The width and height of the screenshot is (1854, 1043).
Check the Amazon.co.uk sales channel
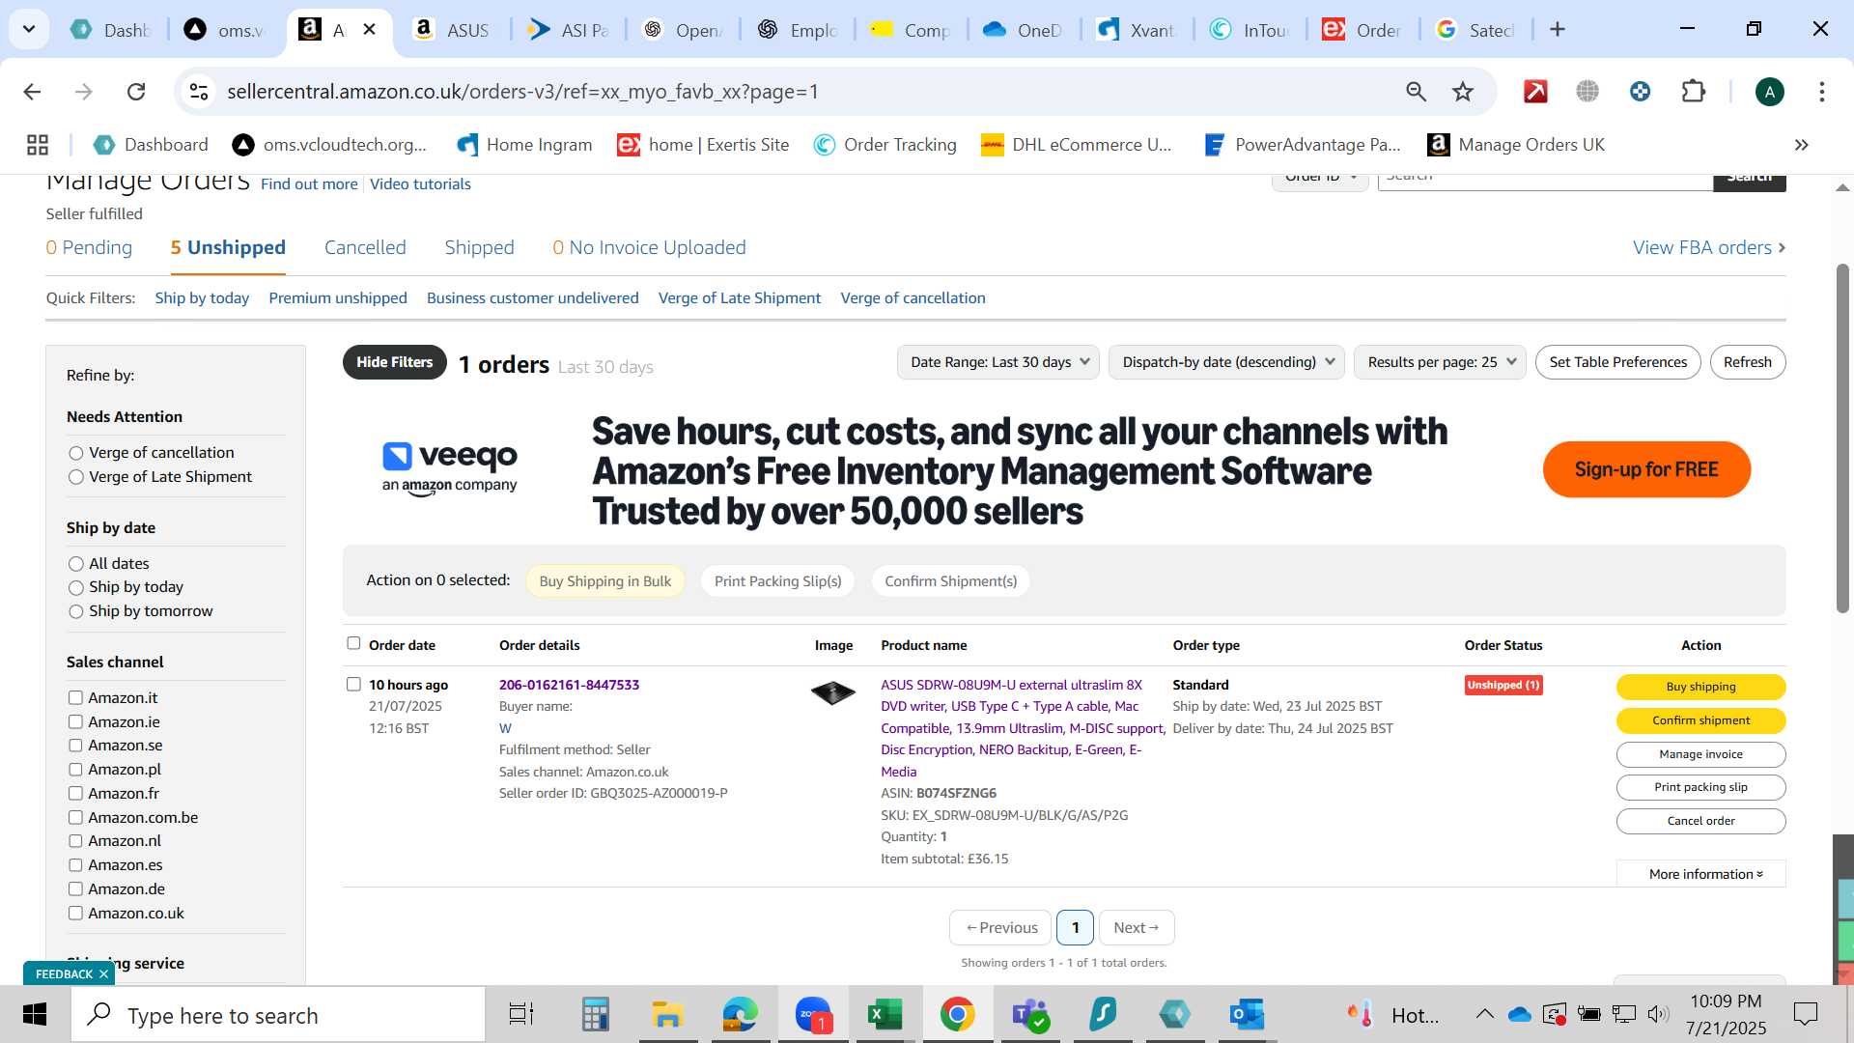pos(75,913)
